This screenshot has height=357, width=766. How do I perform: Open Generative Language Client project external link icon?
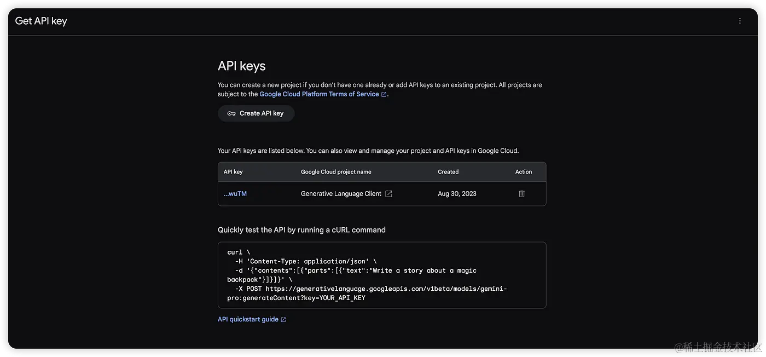388,194
